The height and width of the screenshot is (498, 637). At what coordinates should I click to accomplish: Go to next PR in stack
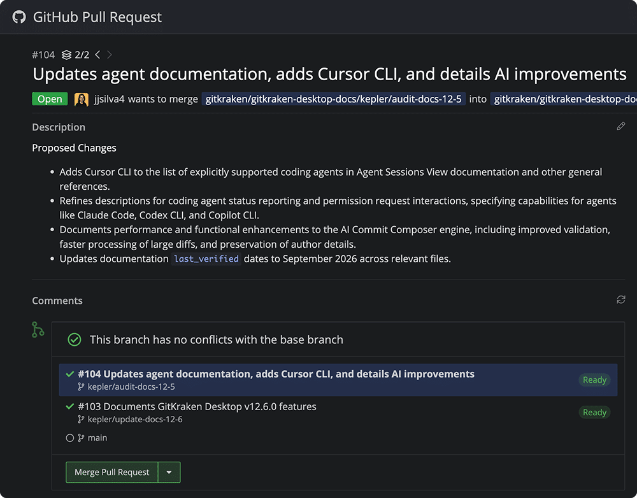click(110, 54)
